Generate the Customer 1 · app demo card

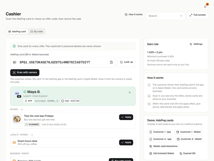160,132
